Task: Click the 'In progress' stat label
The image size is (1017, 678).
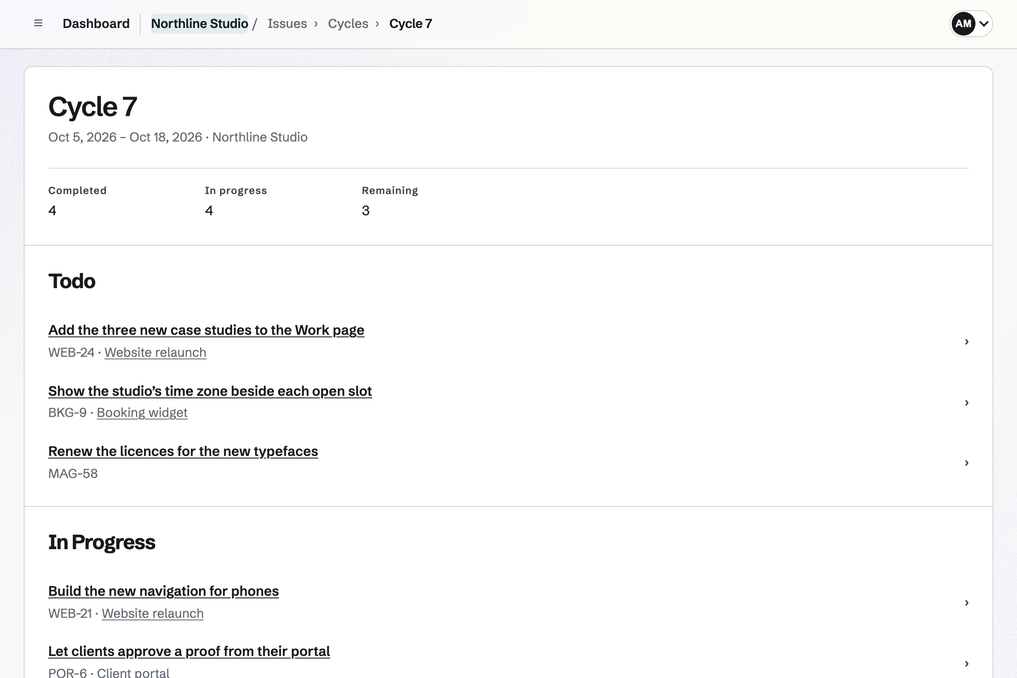Action: tap(236, 191)
